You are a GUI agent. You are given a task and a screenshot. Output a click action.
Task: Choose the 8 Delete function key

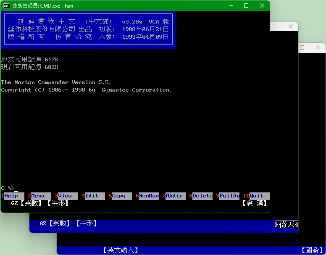[201, 196]
